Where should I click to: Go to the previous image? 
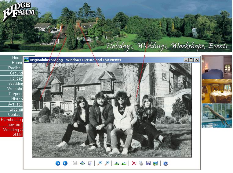58,164
